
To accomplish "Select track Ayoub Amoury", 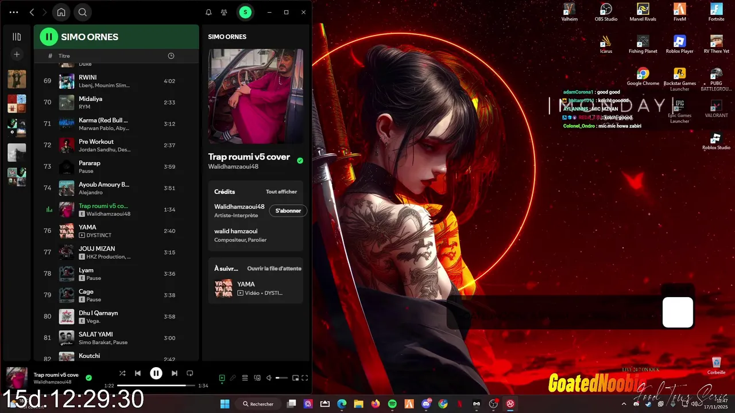I will [x=116, y=188].
